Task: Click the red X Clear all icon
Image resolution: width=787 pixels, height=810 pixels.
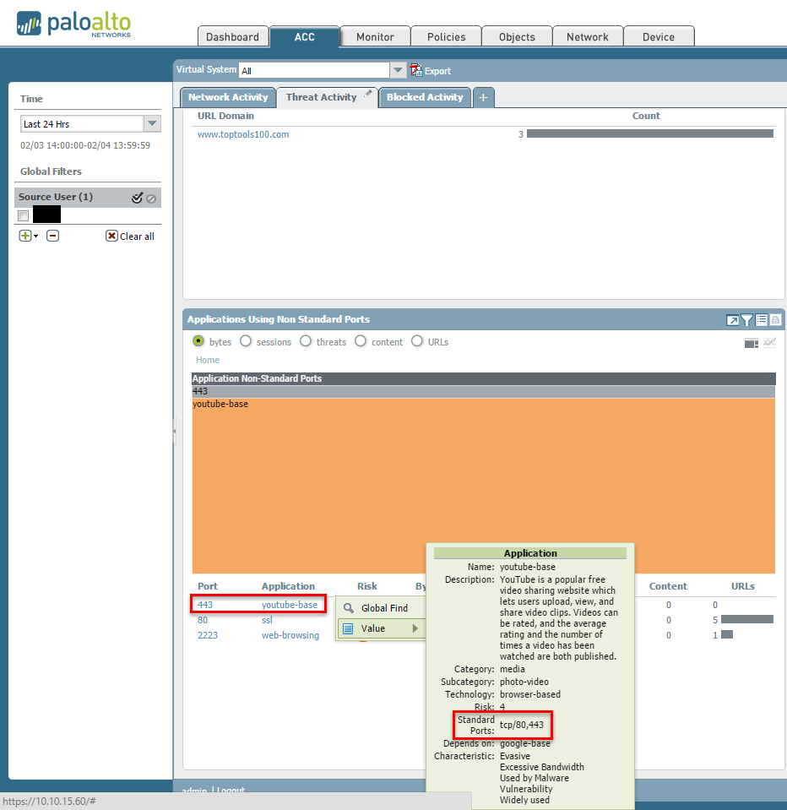Action: coord(111,236)
